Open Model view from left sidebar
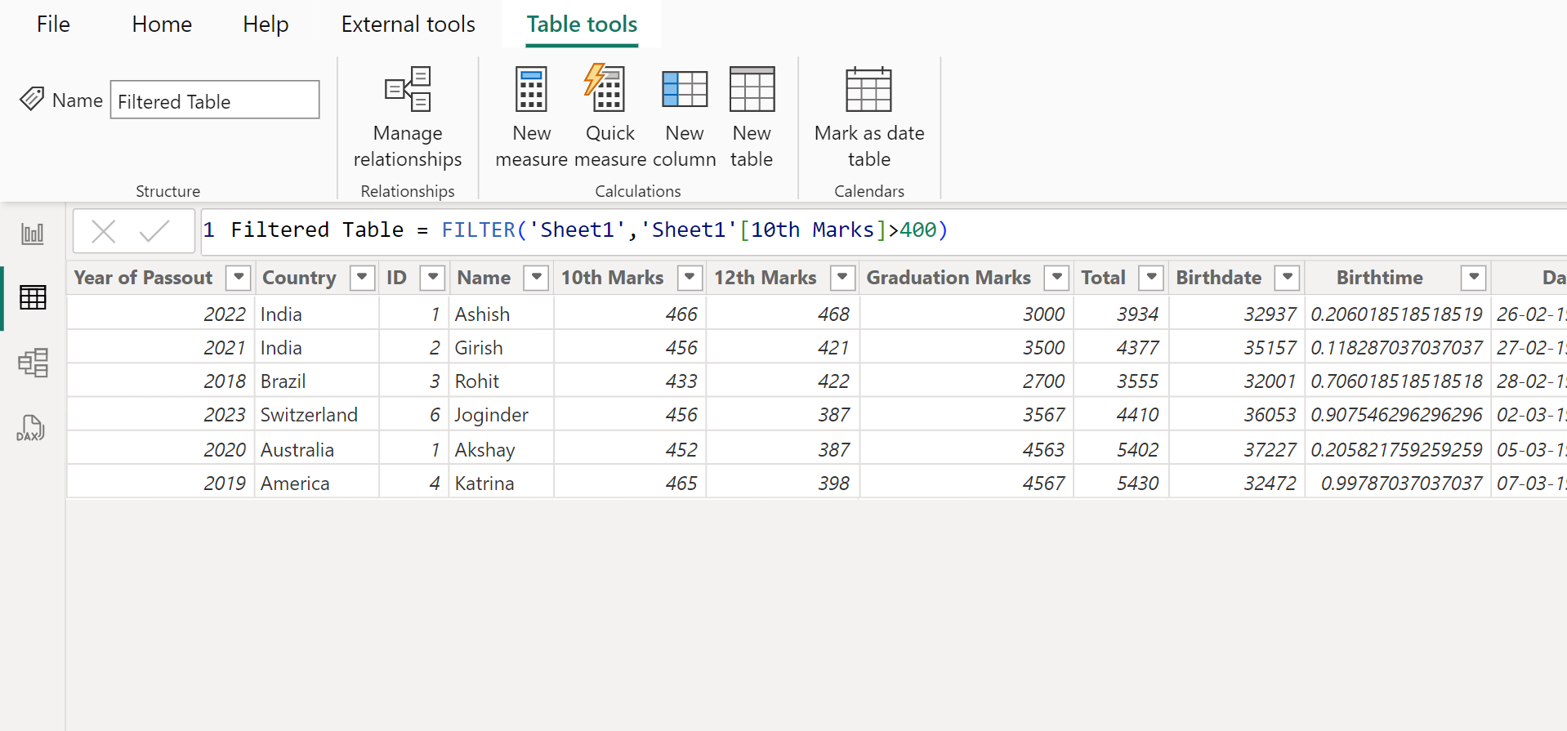Viewport: 1567px width, 731px height. coord(33,363)
